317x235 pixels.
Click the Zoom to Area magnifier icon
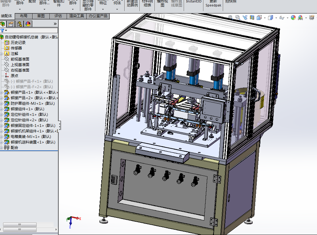(x=238, y=18)
